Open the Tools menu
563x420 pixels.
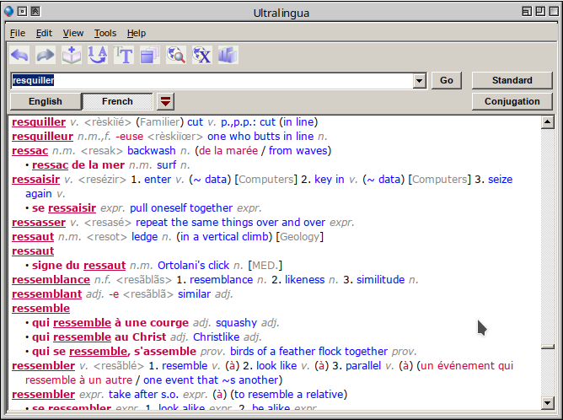105,33
